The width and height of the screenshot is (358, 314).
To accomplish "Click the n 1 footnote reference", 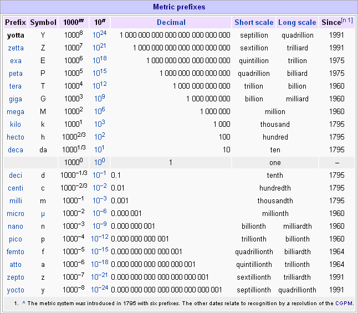I will (347, 20).
